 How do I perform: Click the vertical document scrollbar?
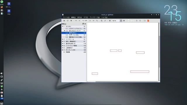159,52
